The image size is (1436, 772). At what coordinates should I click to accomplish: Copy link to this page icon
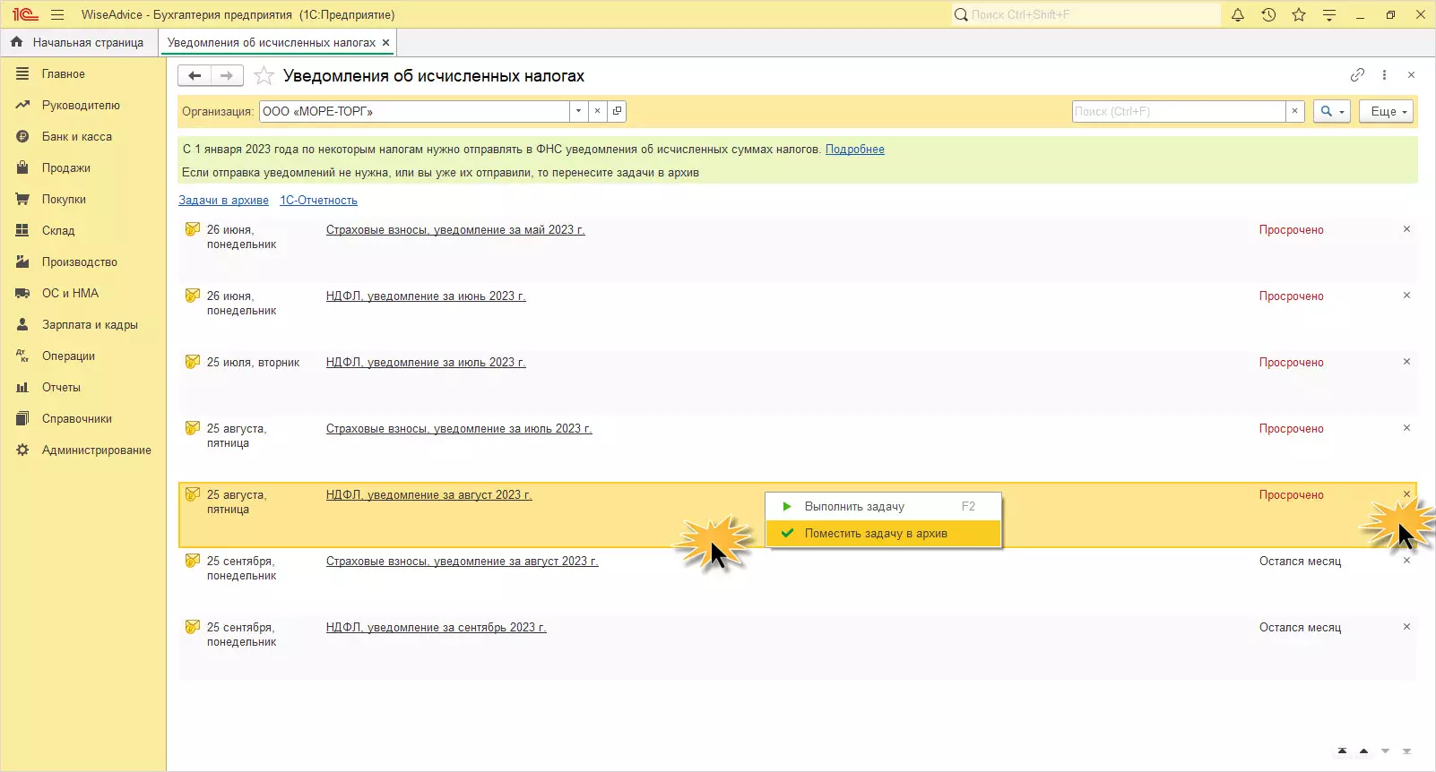pos(1357,75)
